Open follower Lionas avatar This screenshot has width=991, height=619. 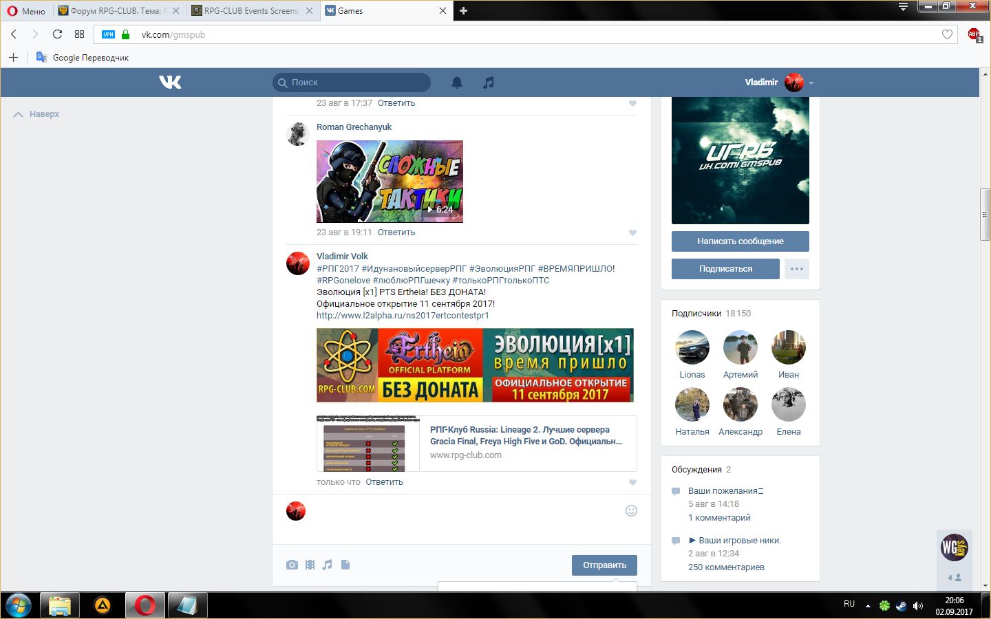coord(692,347)
